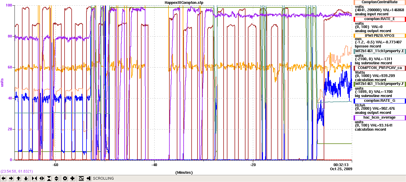Click the (-2100, 0) VAL=-1311 line
Viewport: 406px width, 182px height.
tap(373, 59)
